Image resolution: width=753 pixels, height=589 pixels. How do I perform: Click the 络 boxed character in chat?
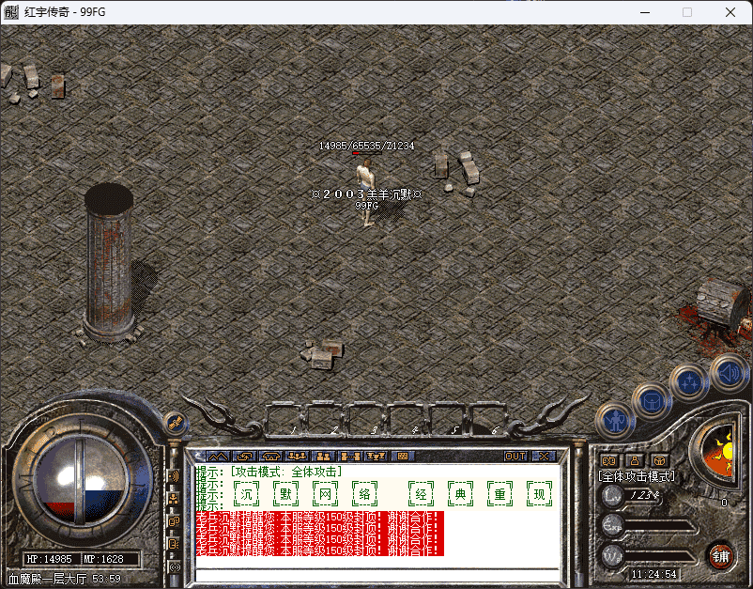364,494
